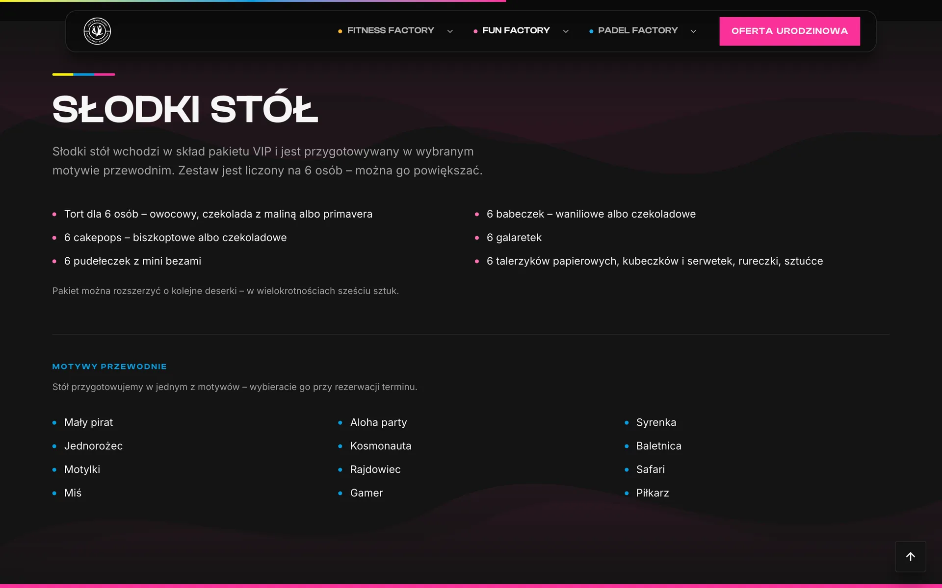Select '6 talerzyków papierowych' list item

tap(654, 261)
